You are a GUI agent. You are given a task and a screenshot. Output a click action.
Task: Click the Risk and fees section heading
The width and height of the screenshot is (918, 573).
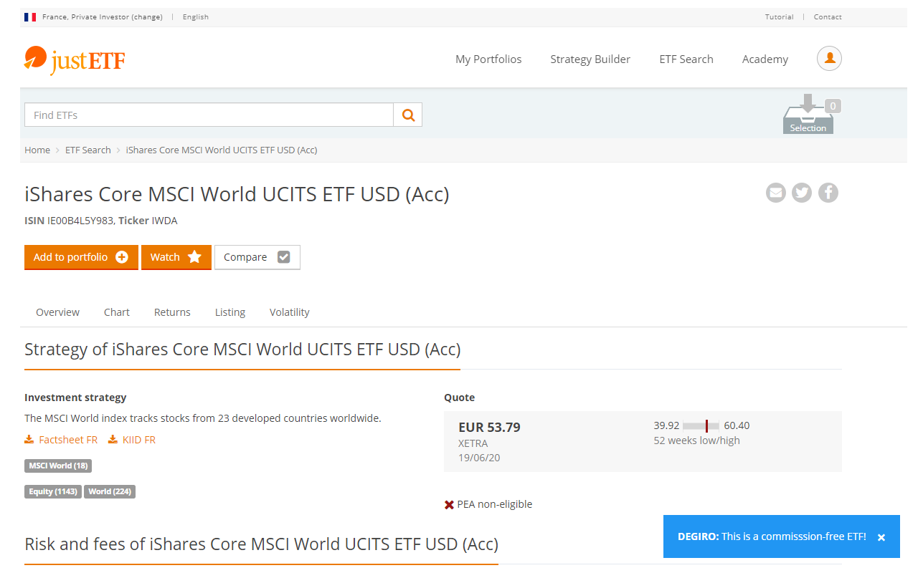261,544
